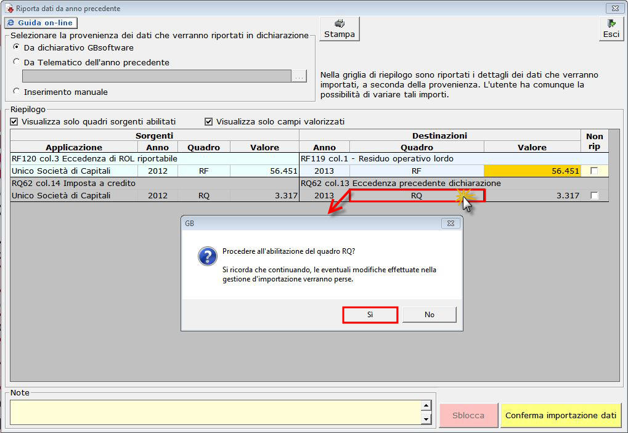628x433 pixels.
Task: Click the yellow Valore cell 56.451
Action: 532,171
